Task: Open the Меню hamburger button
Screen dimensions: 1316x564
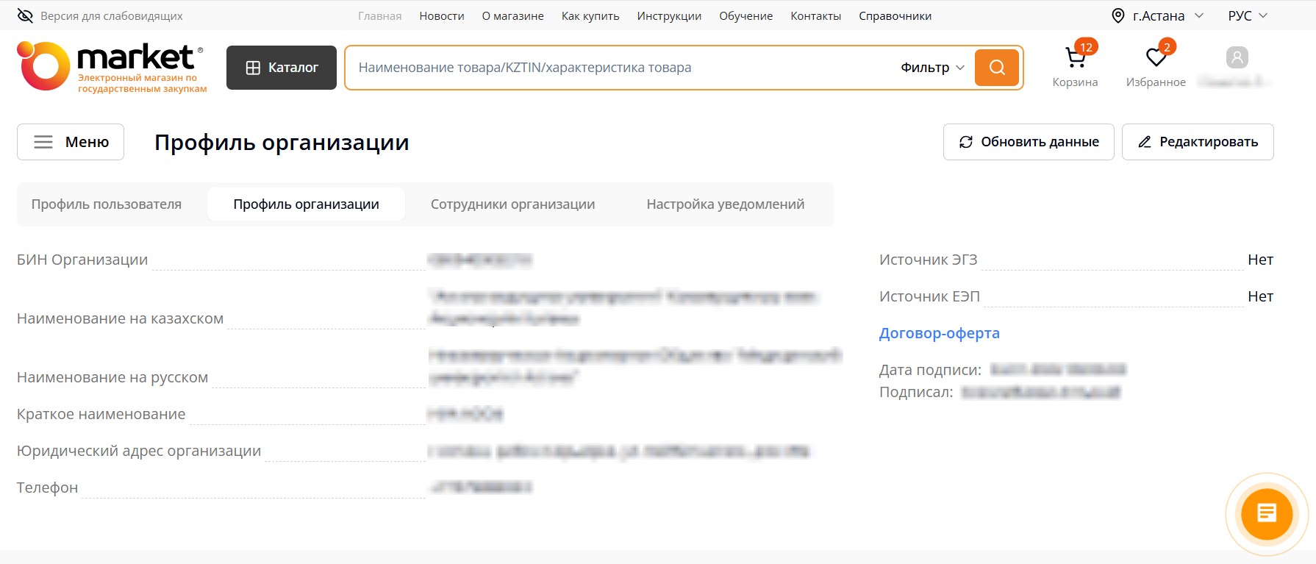Action: pos(71,142)
